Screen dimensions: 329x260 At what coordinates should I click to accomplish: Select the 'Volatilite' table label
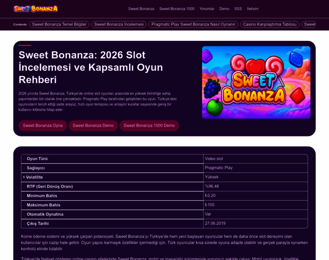pyautogui.click(x=34, y=177)
